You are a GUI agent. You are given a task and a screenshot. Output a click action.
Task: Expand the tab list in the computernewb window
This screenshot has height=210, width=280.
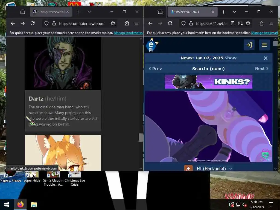click(x=89, y=12)
